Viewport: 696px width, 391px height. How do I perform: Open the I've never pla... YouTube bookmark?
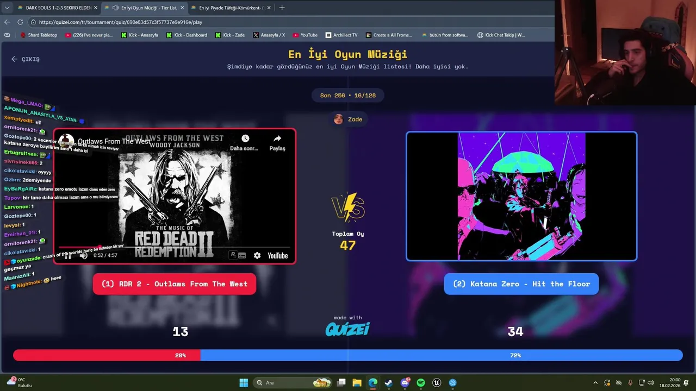tap(89, 35)
